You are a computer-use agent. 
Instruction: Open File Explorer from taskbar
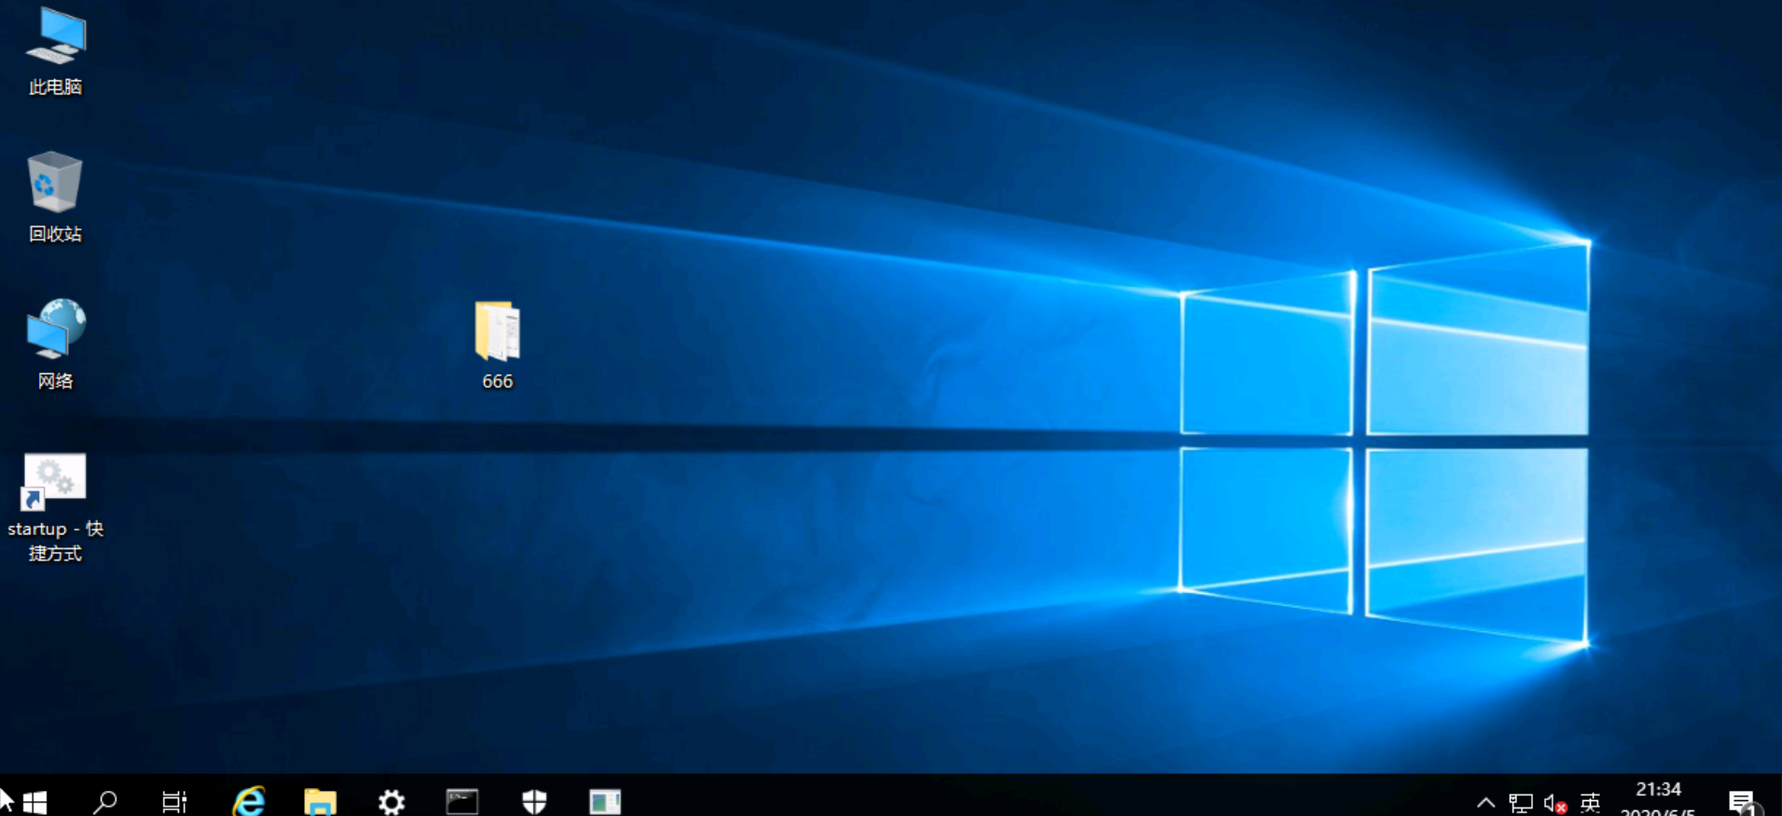tap(320, 801)
